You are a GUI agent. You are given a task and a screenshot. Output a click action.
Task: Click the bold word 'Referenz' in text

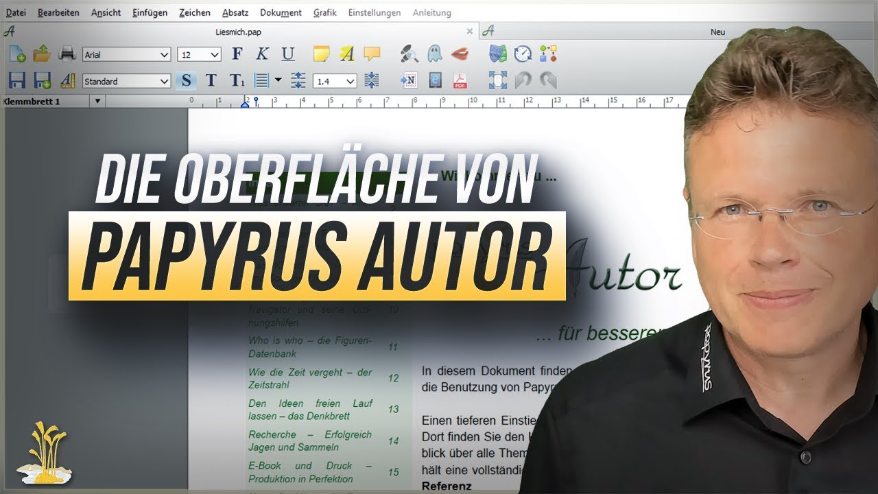(x=447, y=486)
